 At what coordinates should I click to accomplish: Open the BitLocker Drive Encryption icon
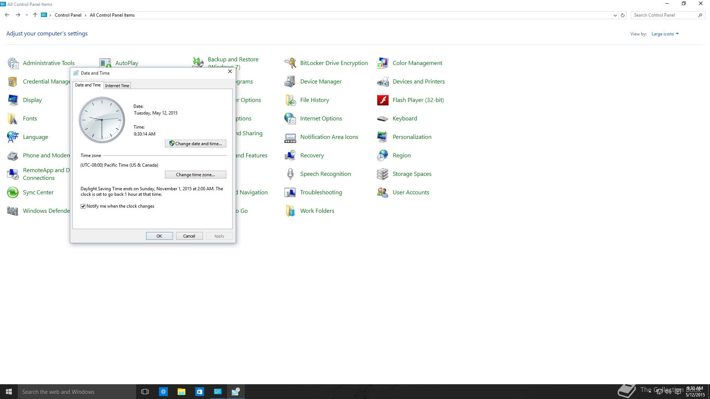(290, 63)
